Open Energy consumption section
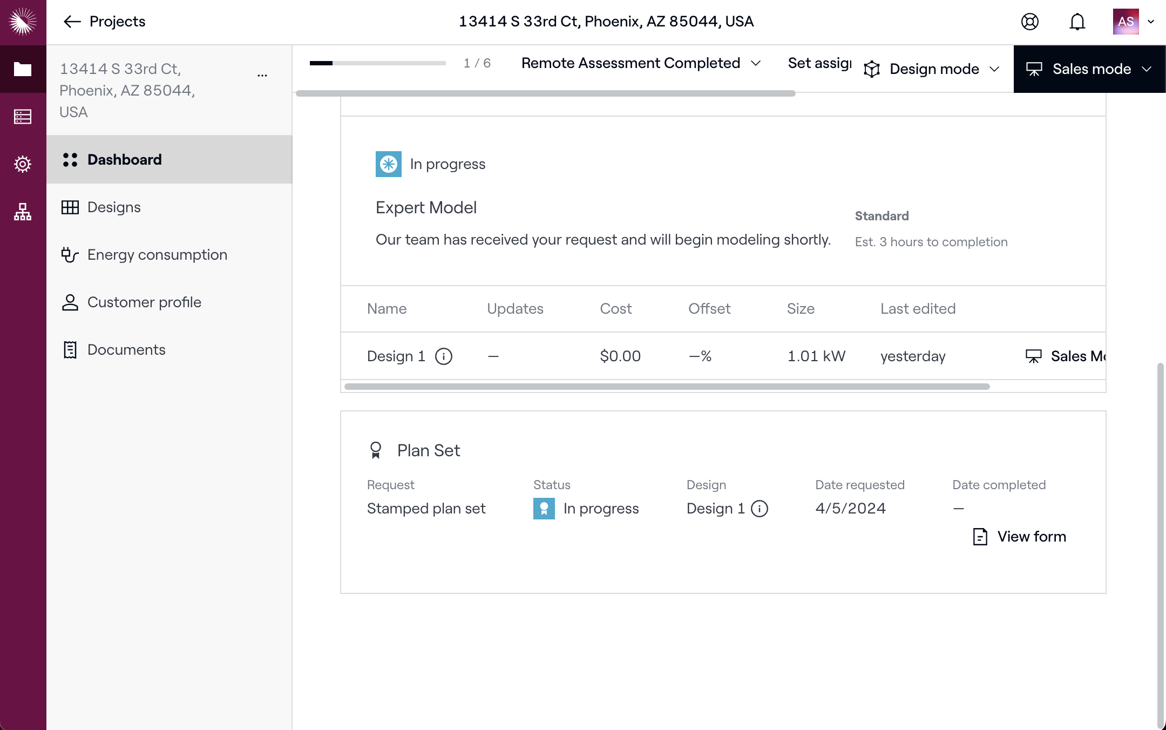 tap(157, 255)
